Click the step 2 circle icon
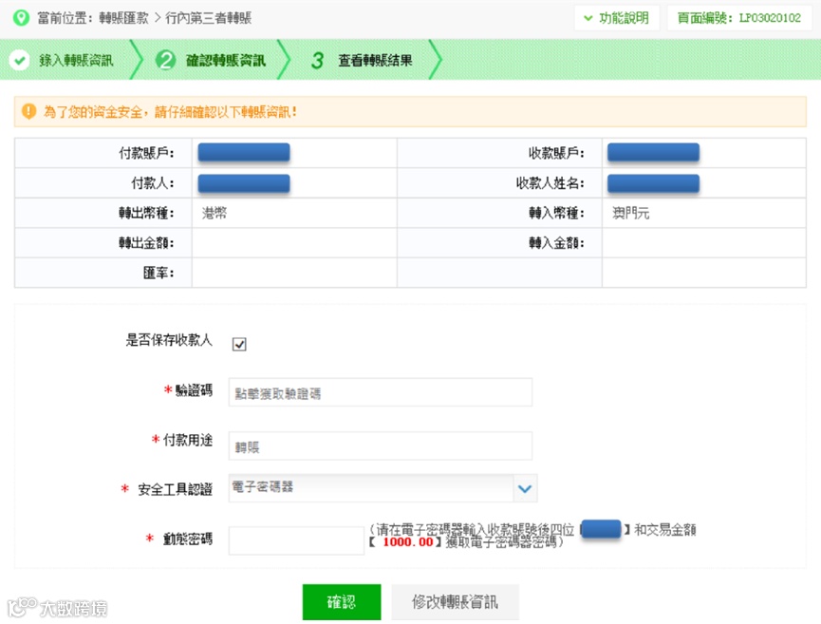The image size is (821, 624). pyautogui.click(x=165, y=60)
